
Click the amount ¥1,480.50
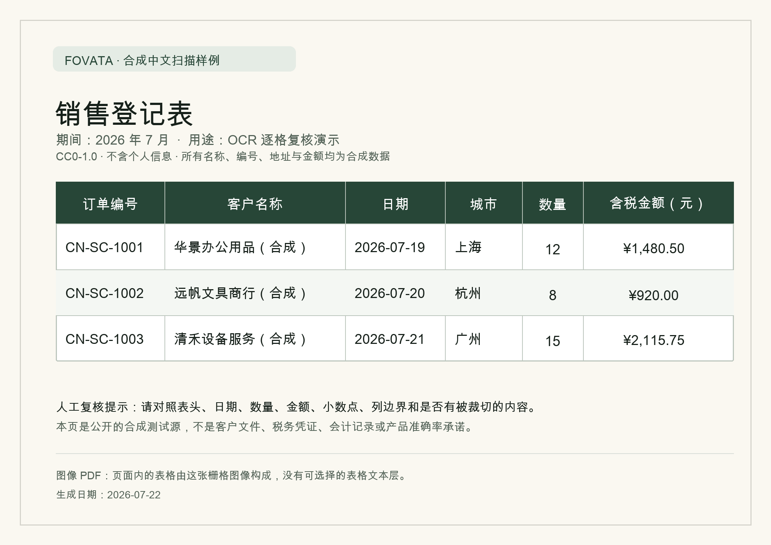[654, 248]
